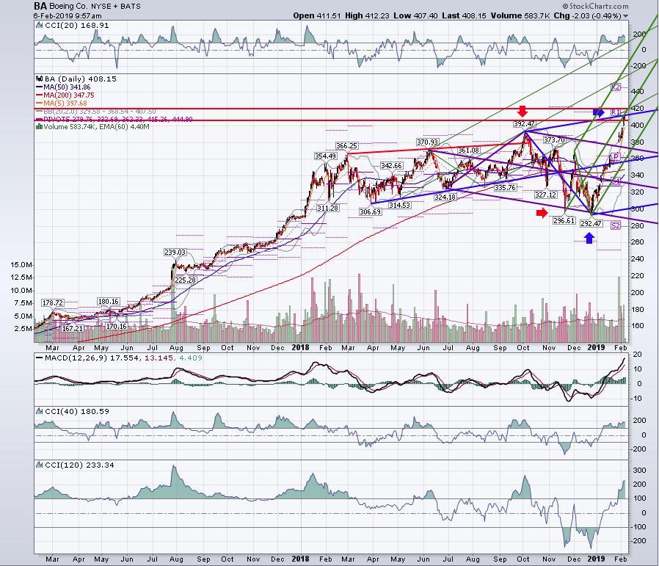The height and width of the screenshot is (566, 659).
Task: Click the date stamp 6-Feb-2019 9:57 am
Action: tap(68, 16)
